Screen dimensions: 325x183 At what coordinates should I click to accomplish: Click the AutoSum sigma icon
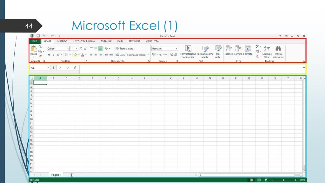click(257, 47)
